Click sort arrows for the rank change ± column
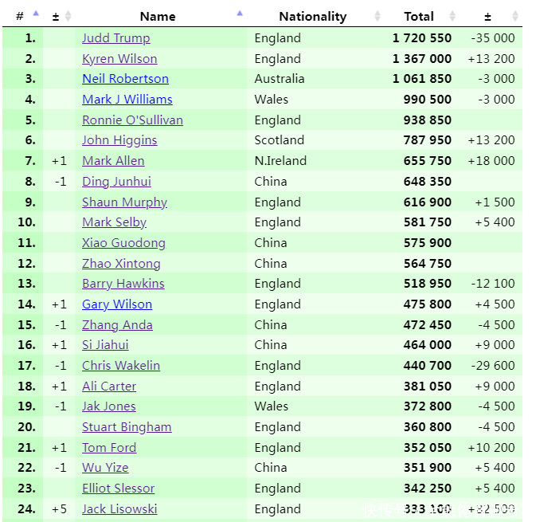 click(x=68, y=16)
